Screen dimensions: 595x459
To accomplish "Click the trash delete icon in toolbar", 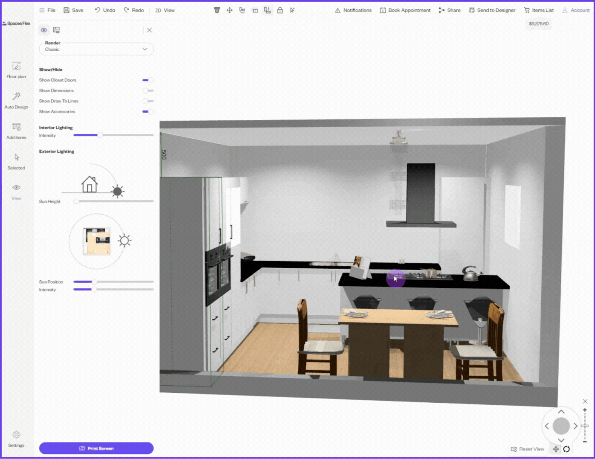I will pos(217,10).
